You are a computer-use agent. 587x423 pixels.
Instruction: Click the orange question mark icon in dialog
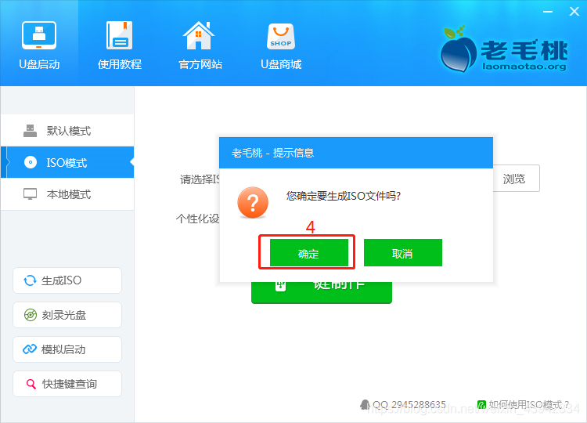pos(253,202)
